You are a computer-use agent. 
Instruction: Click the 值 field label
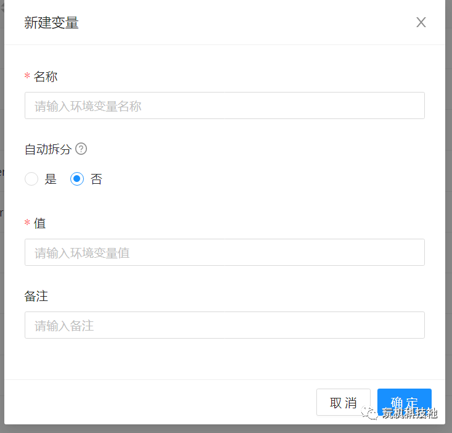[40, 223]
